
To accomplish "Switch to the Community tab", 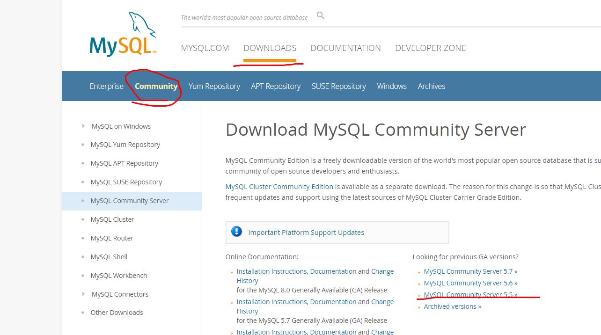I will pos(156,86).
